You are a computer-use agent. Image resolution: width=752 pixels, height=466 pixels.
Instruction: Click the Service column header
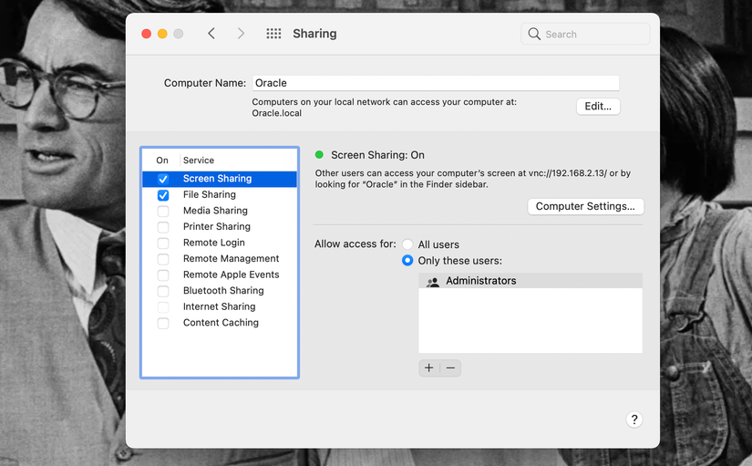pyautogui.click(x=199, y=161)
